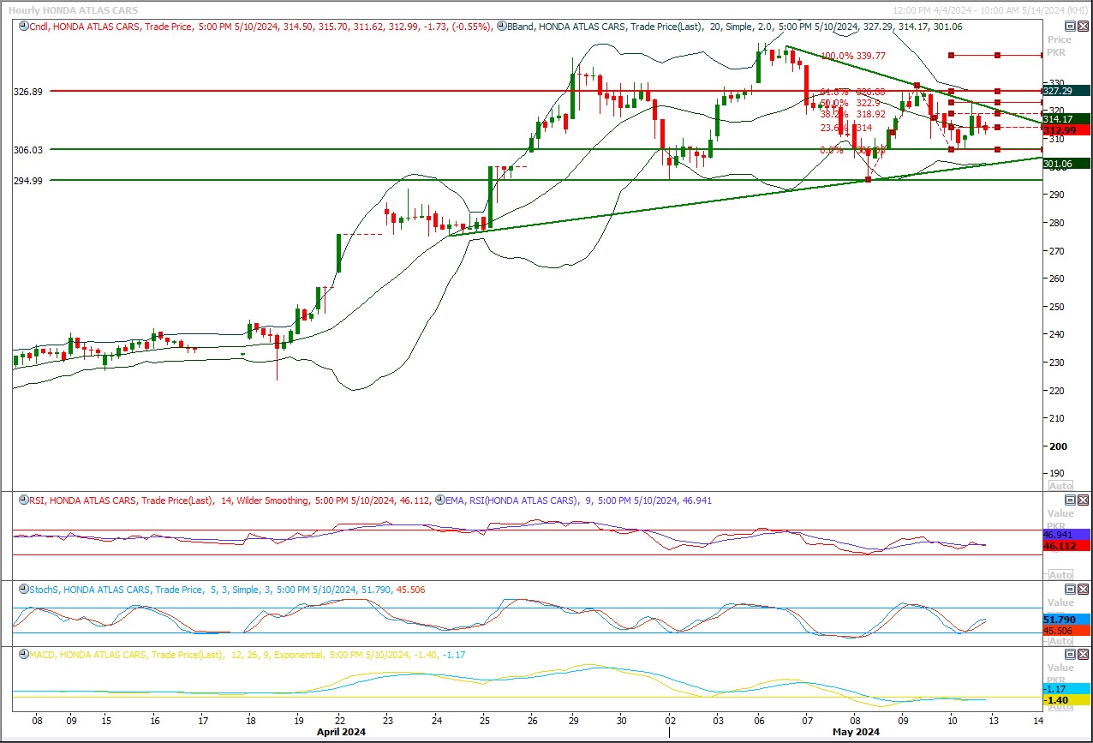1093x743 pixels.
Task: Select the RSI Wilder Smoothing legend text
Action: [230, 500]
